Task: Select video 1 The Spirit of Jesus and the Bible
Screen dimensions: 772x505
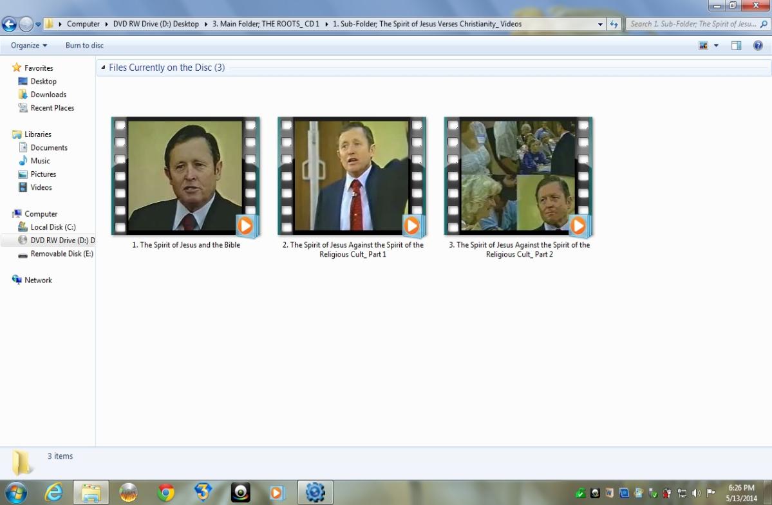Action: [x=185, y=176]
